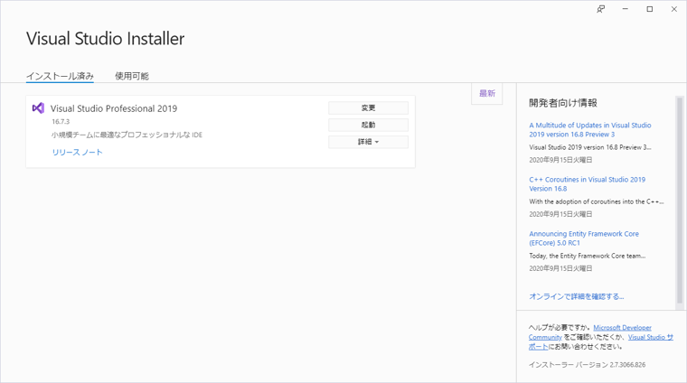Click the 最新 button

(486, 93)
